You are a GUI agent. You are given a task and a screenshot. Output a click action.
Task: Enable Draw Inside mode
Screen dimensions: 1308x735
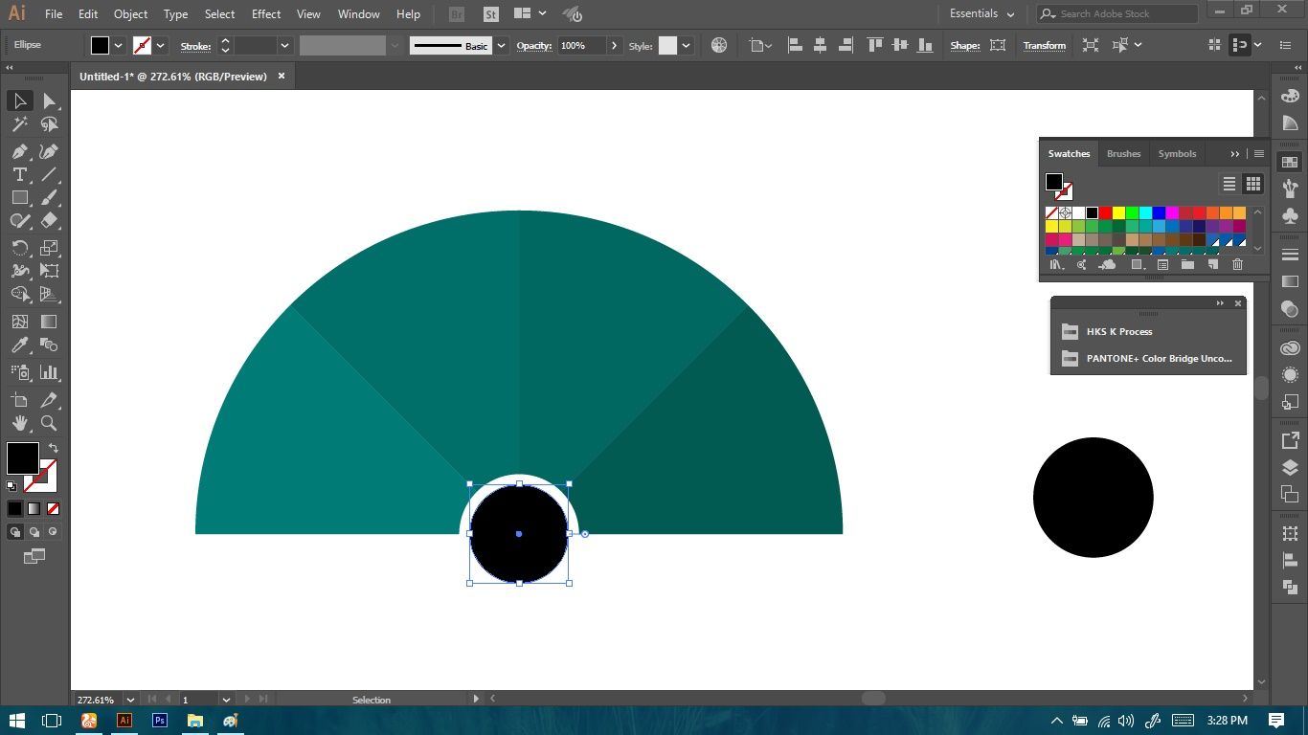53,531
